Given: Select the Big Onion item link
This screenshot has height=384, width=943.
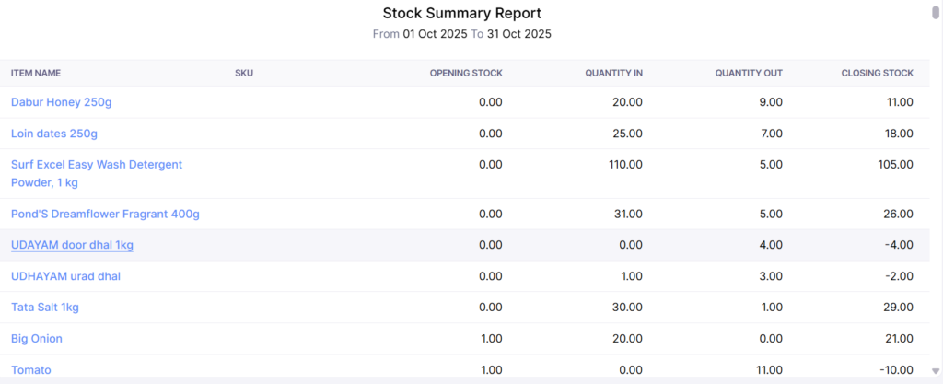Looking at the screenshot, I should 37,339.
